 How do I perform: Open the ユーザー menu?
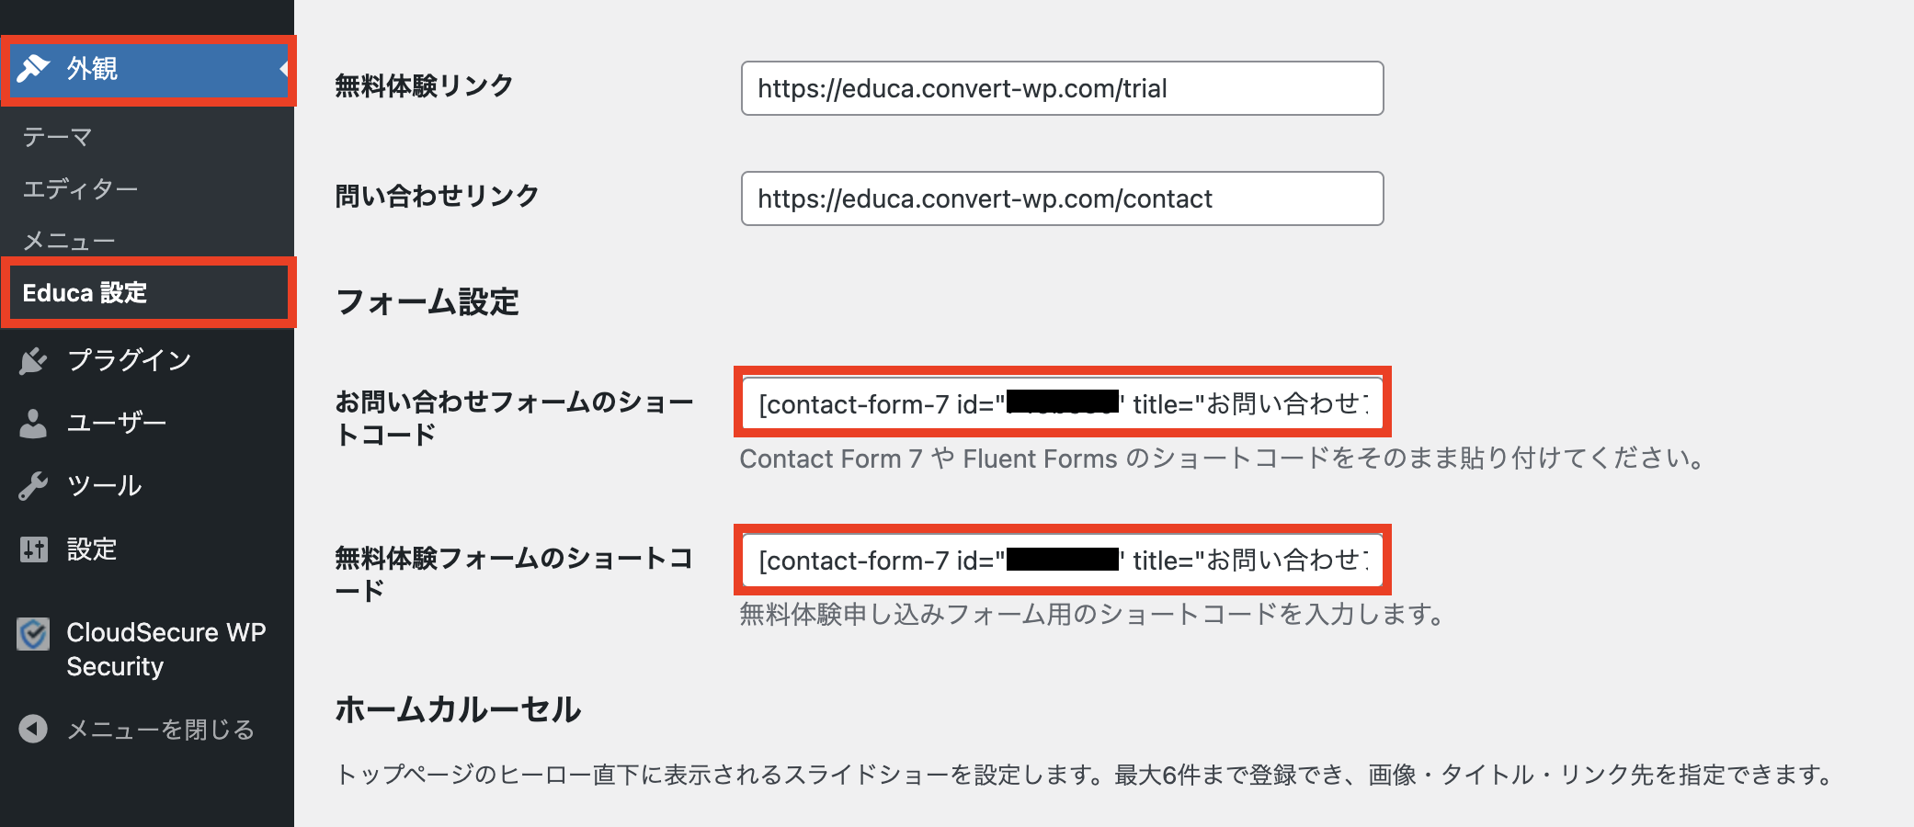click(117, 423)
